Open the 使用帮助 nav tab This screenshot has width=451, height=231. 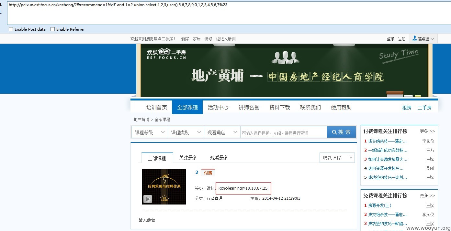(x=341, y=108)
